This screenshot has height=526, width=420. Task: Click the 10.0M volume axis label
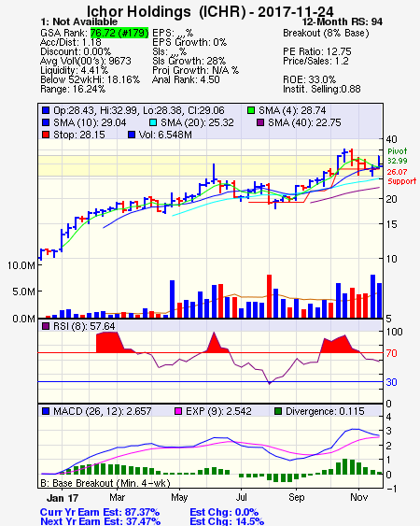pos(21,265)
